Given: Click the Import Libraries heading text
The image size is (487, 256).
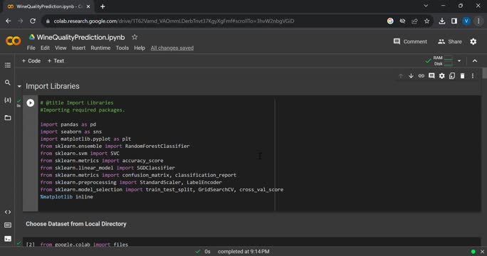Looking at the screenshot, I should tap(53, 86).
